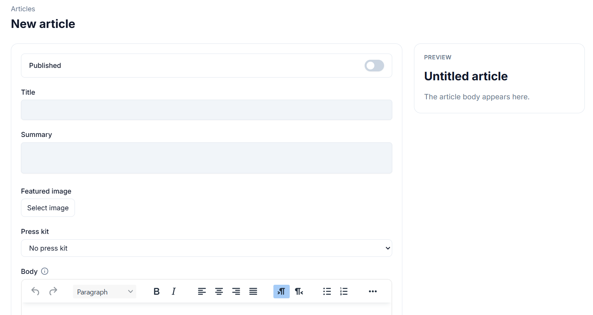Focus the Title input field
Image resolution: width=593 pixels, height=315 pixels.
coord(207,110)
